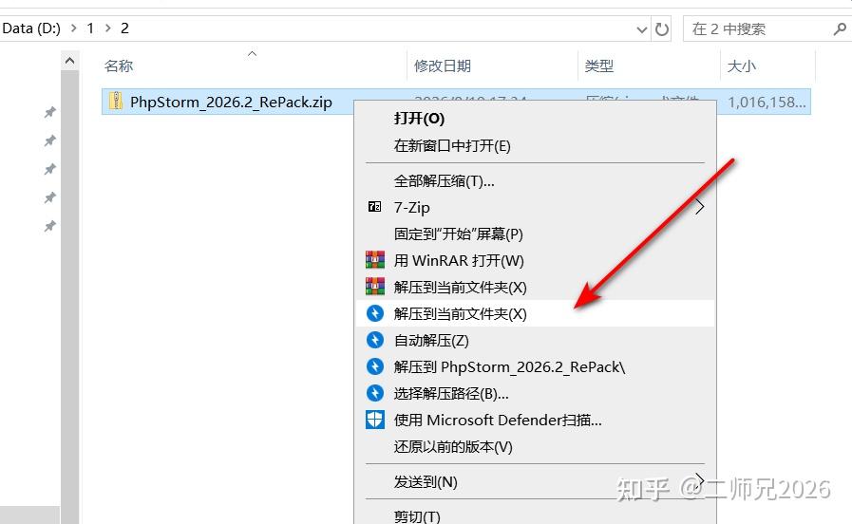The image size is (852, 524).
Task: Click the navigation pane vertical scrollbar
Action: coord(69,297)
